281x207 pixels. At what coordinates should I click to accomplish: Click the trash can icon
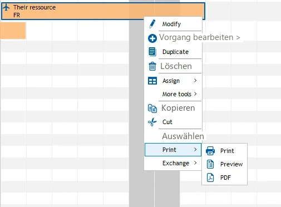pos(152,66)
